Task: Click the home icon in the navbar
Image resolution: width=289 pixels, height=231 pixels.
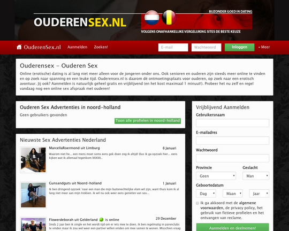Action: [19, 47]
